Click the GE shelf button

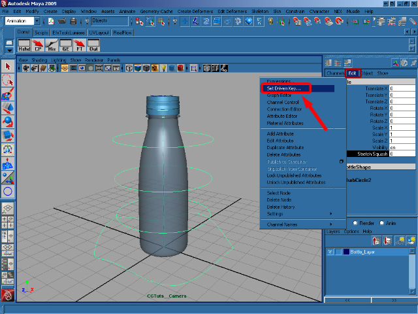[x=66, y=46]
